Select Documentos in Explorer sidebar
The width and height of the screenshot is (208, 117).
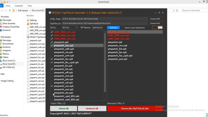coord(8,44)
